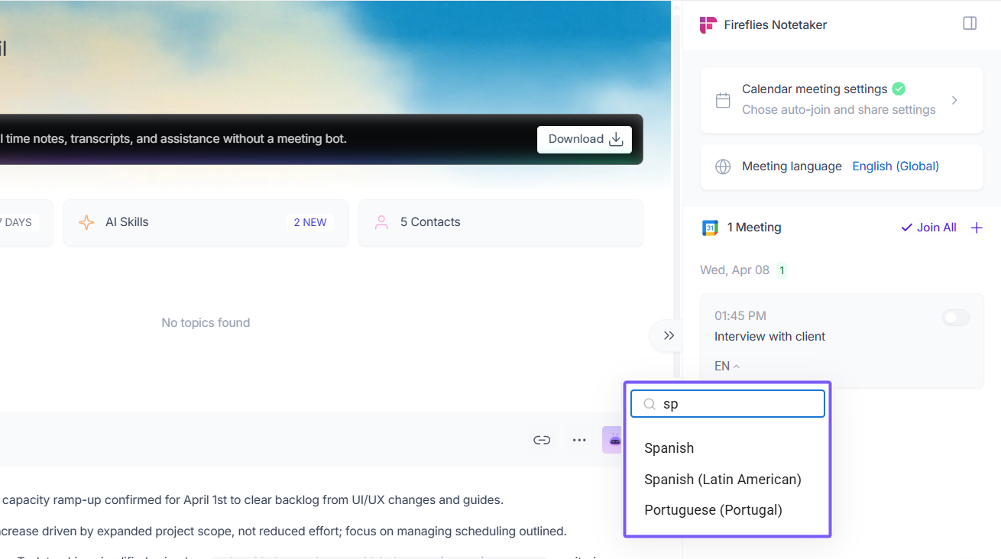Click the person icon beside 5 Contacts

[381, 222]
